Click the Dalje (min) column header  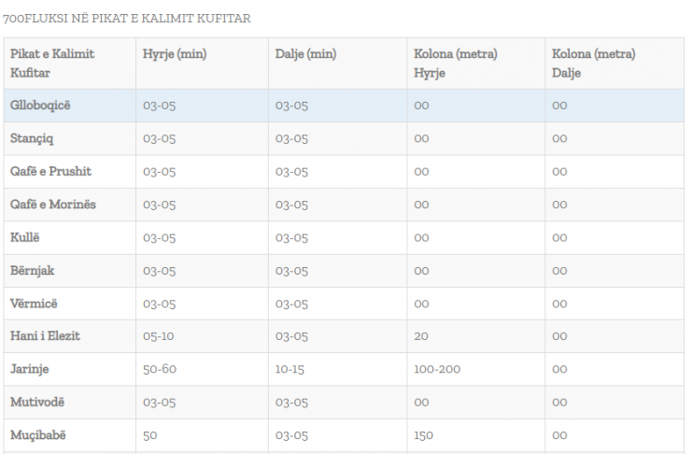pyautogui.click(x=338, y=64)
